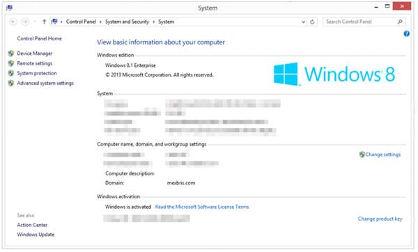The width and height of the screenshot is (418, 252).
Task: Open Action Center link
Action: coord(32,225)
